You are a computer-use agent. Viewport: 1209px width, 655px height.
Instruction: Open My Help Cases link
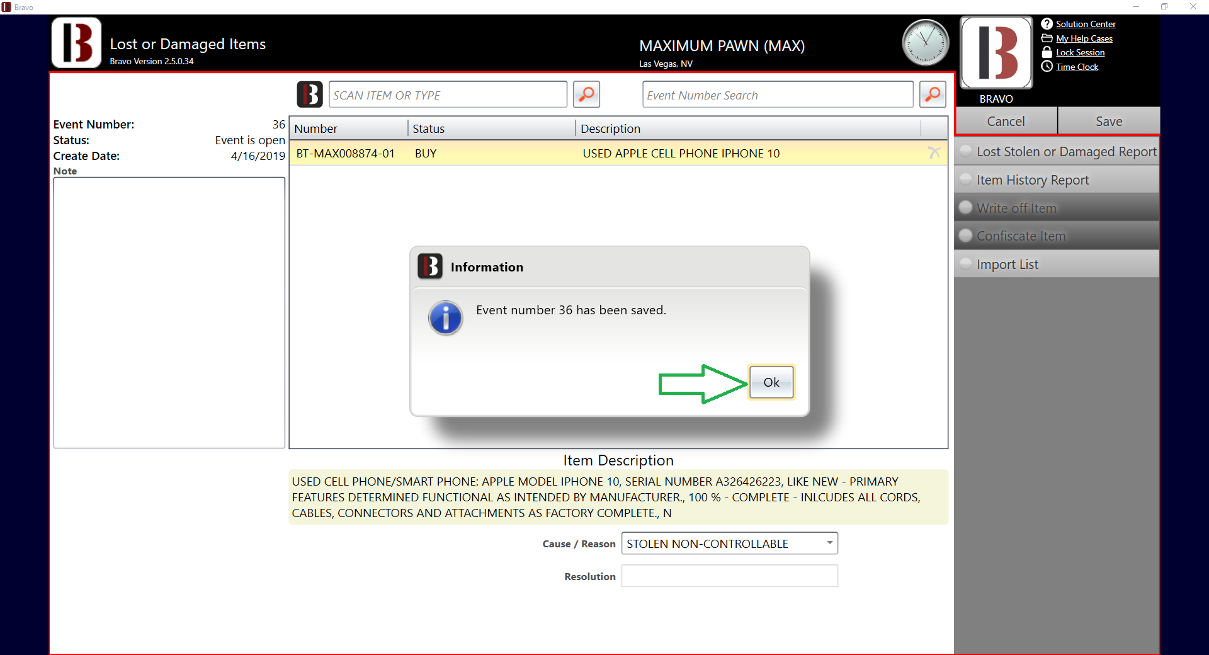coord(1084,38)
